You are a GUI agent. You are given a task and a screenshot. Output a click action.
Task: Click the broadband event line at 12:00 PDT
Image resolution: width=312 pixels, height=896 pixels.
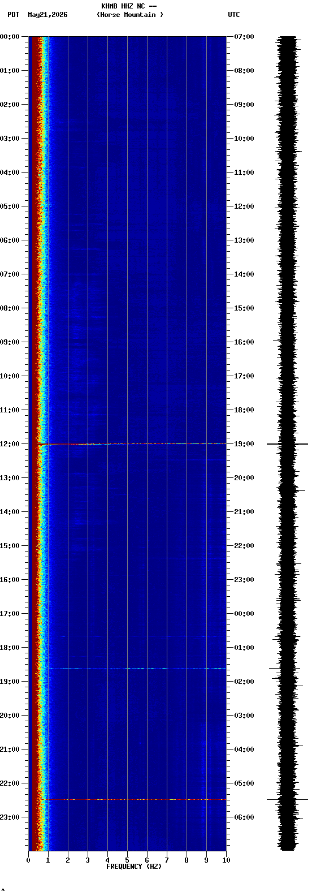click(x=131, y=444)
